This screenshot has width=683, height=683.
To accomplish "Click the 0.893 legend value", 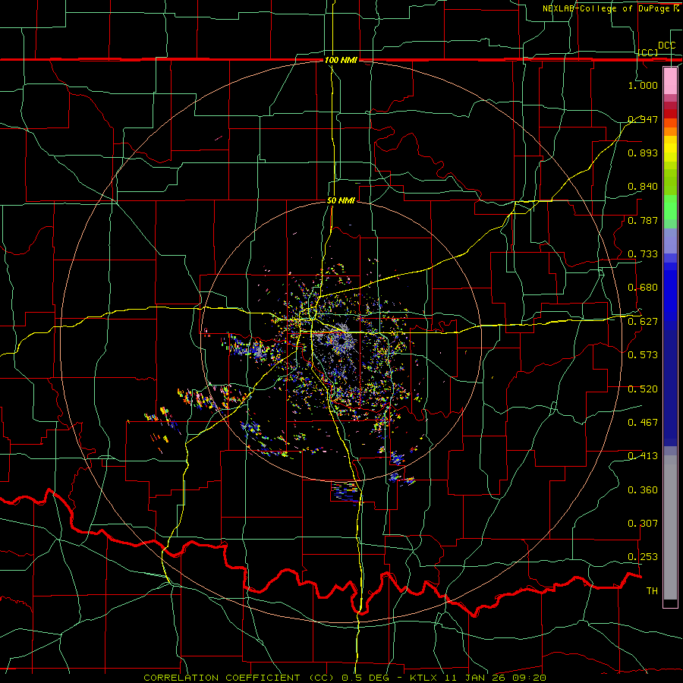I will 643,153.
